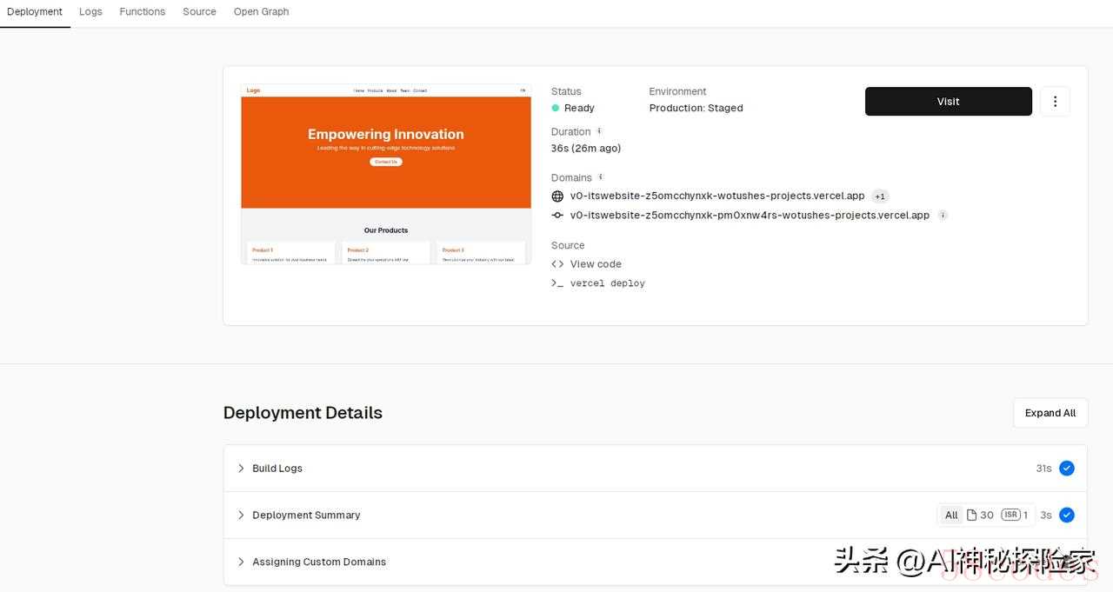
Task: Expand the Deployment Summary chevron
Action: click(241, 516)
